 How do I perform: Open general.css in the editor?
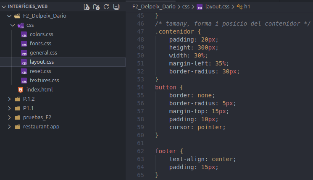tap(43, 53)
